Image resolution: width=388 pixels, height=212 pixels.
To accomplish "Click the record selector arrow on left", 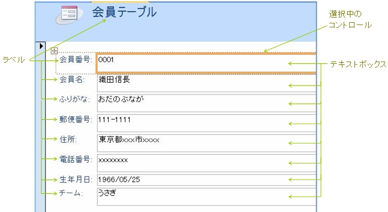I will point(42,46).
